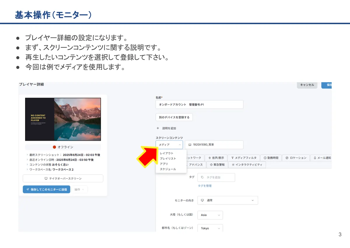Image resolution: width=350 pixels, height=248 pixels.
Task: Click the おそらく古い status text
Action: click(x=60, y=165)
